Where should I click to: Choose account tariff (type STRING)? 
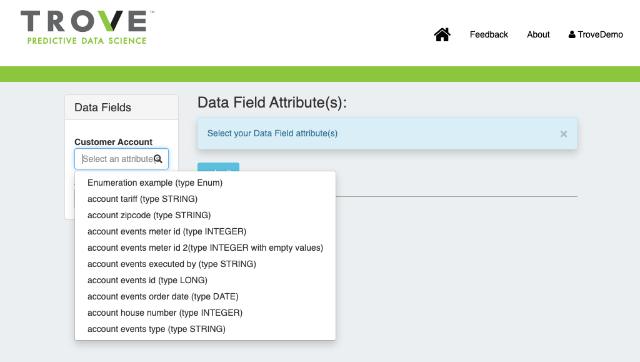[142, 199]
